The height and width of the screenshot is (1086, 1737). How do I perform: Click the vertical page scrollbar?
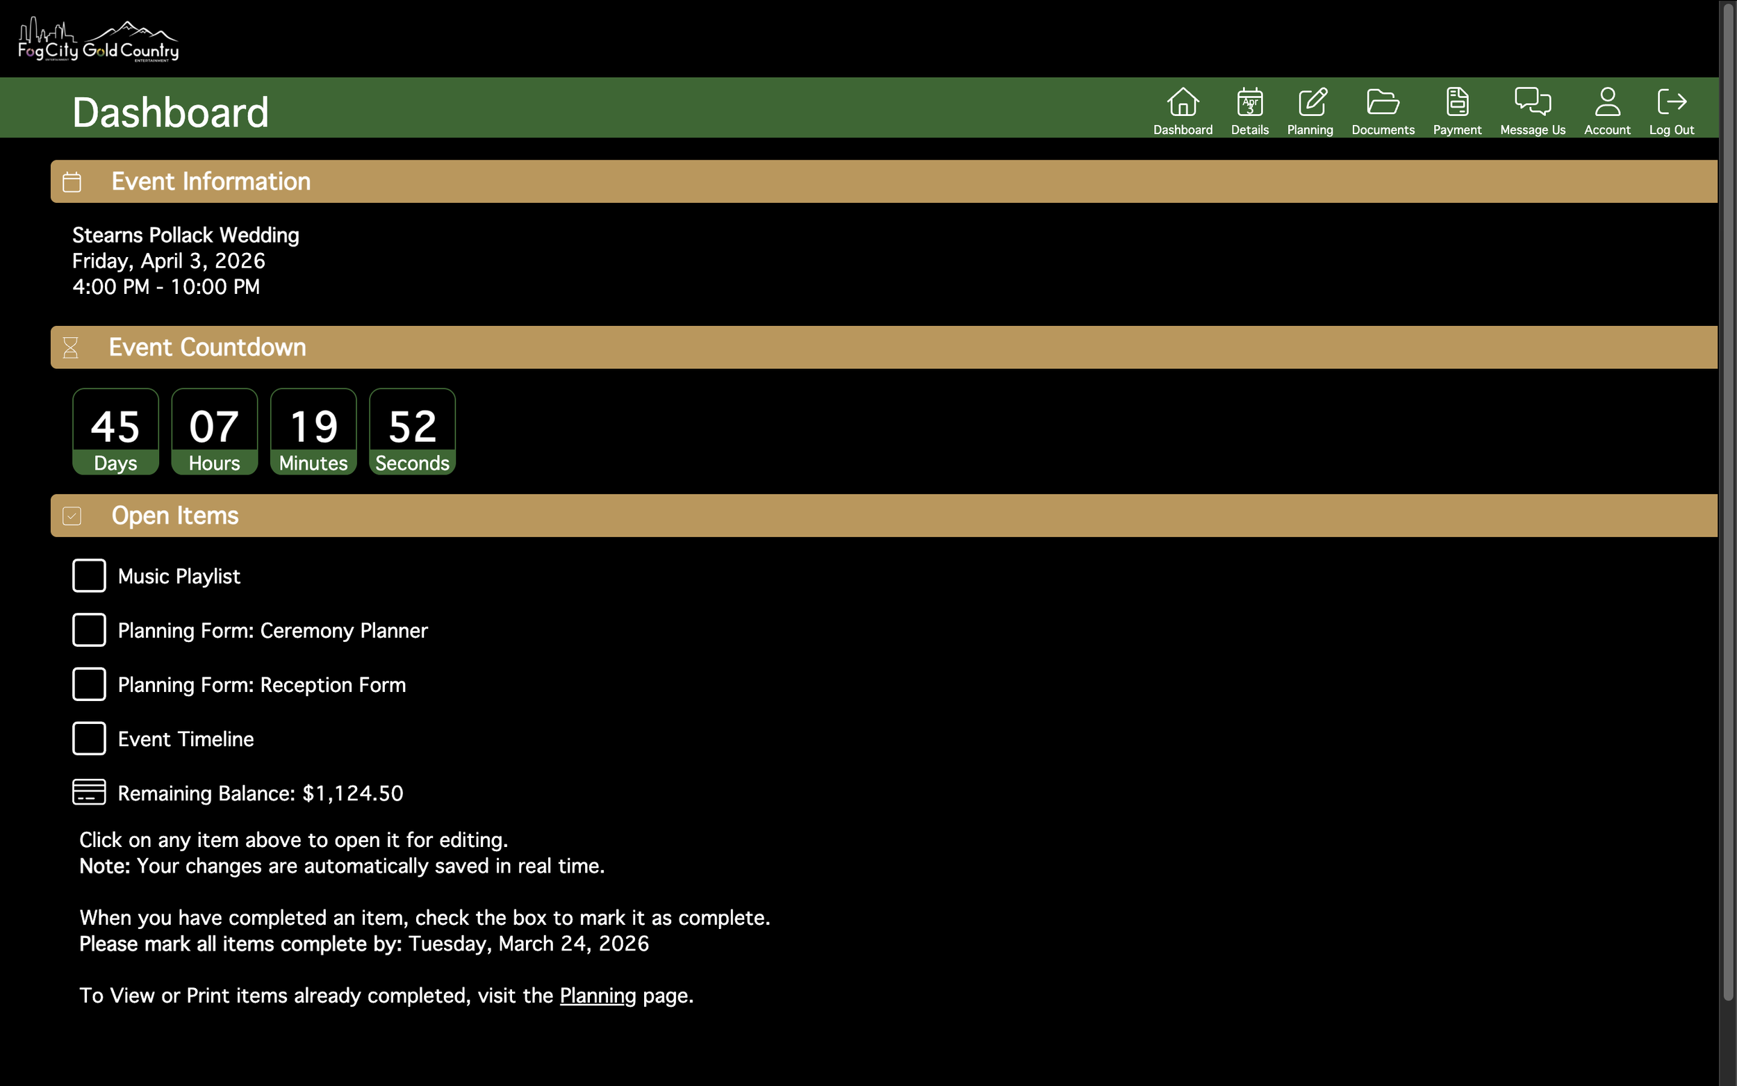click(1728, 503)
